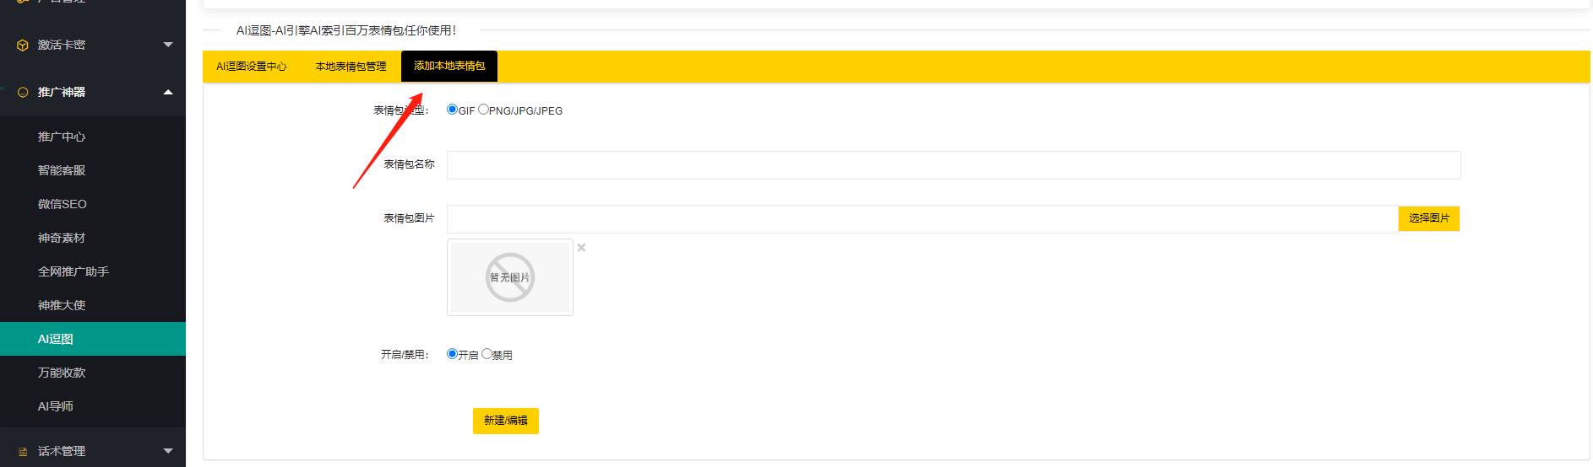Image resolution: width=1593 pixels, height=467 pixels.
Task: Expand the 话术管理 dropdown arrow
Action: click(168, 451)
